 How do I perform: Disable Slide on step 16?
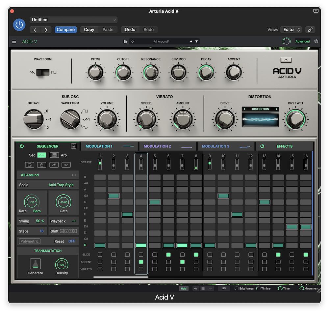(x=306, y=255)
